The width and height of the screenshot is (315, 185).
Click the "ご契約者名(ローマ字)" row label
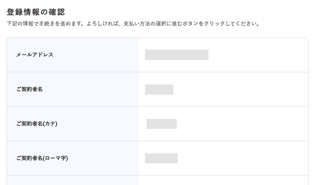[42, 158]
